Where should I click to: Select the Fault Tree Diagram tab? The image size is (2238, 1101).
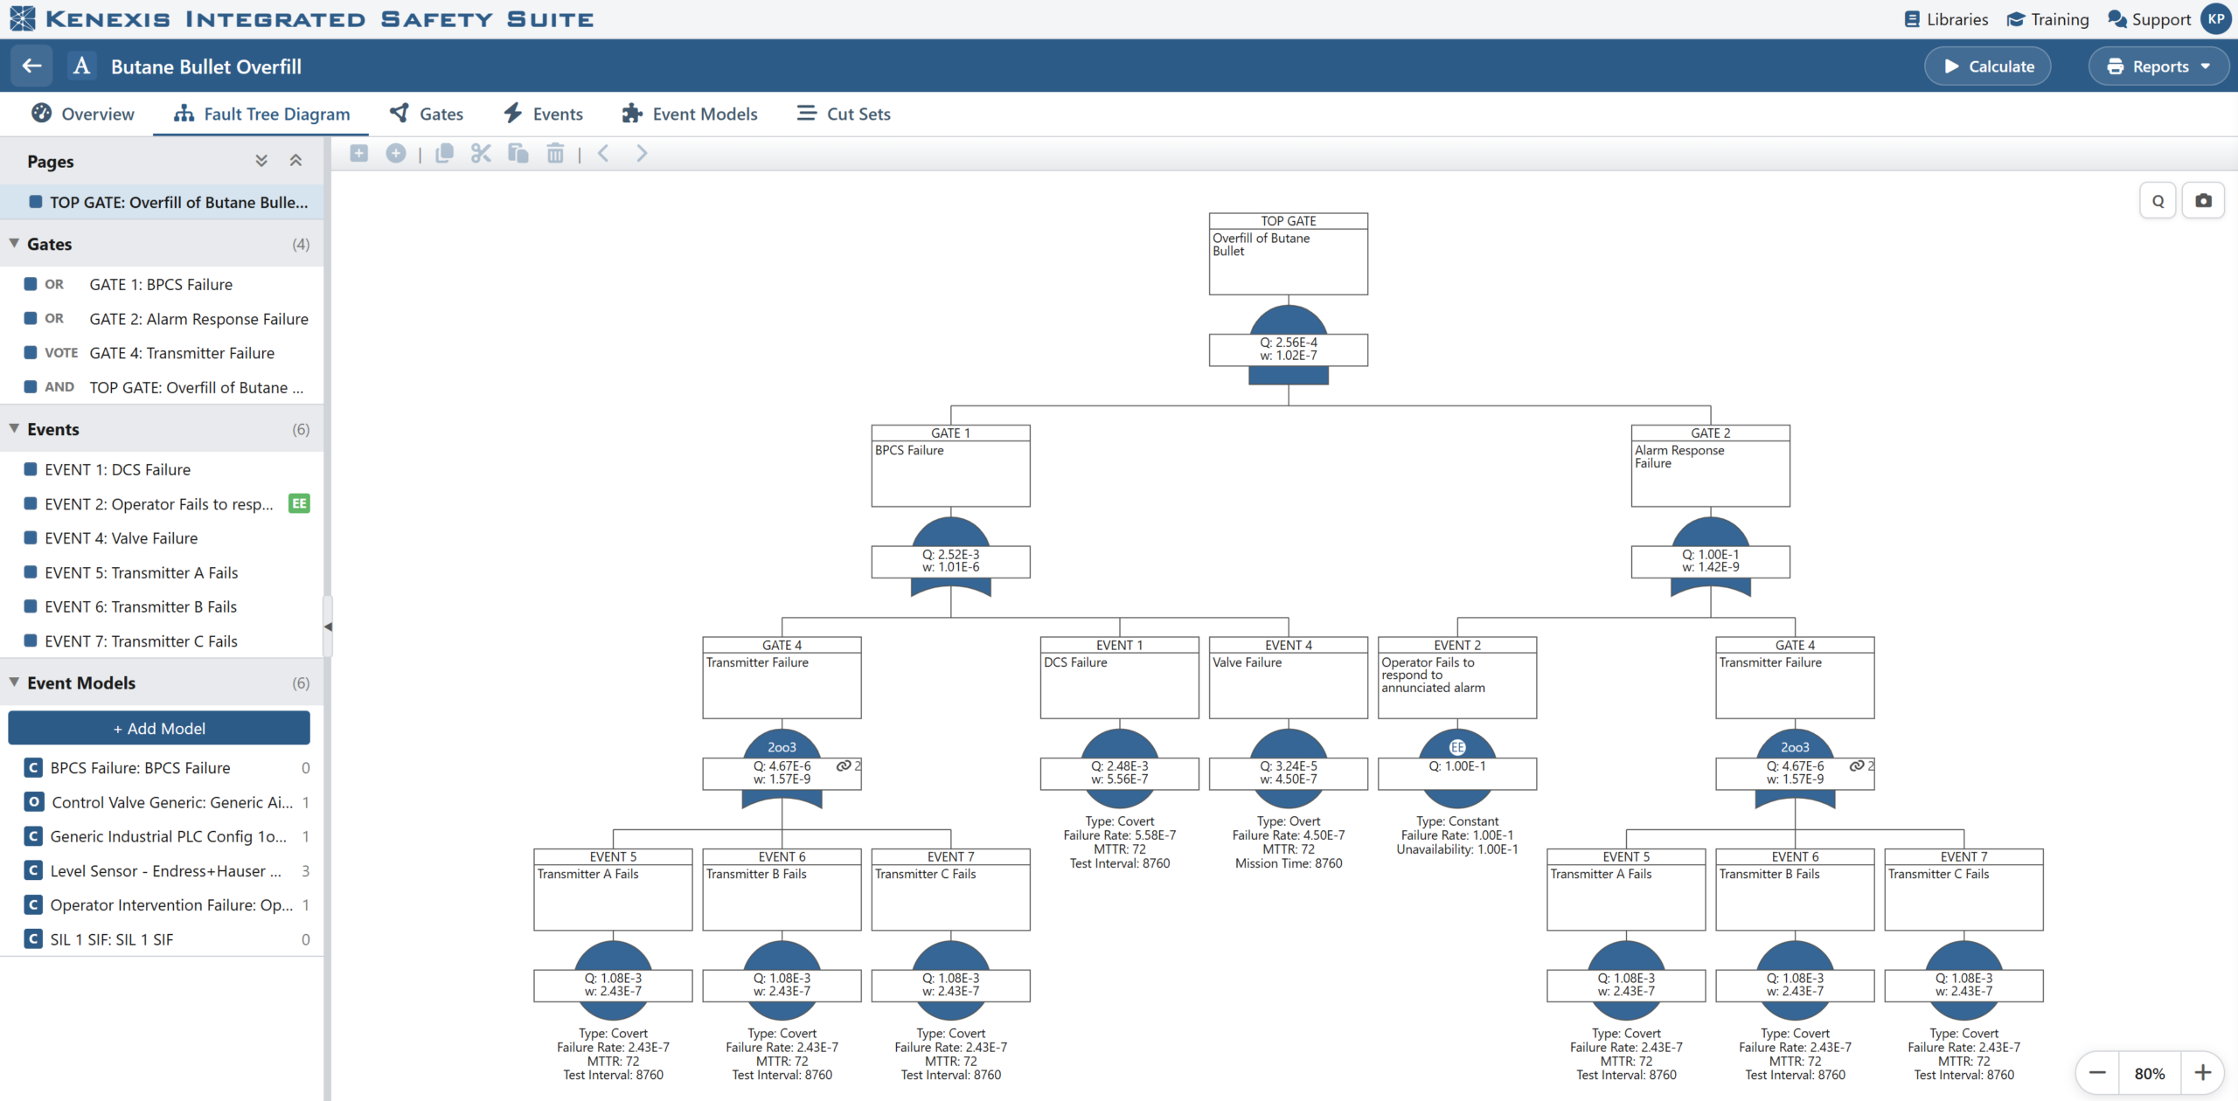coord(261,114)
